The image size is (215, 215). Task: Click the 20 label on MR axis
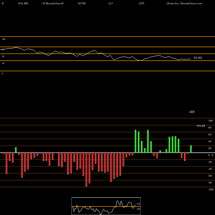point(210,148)
